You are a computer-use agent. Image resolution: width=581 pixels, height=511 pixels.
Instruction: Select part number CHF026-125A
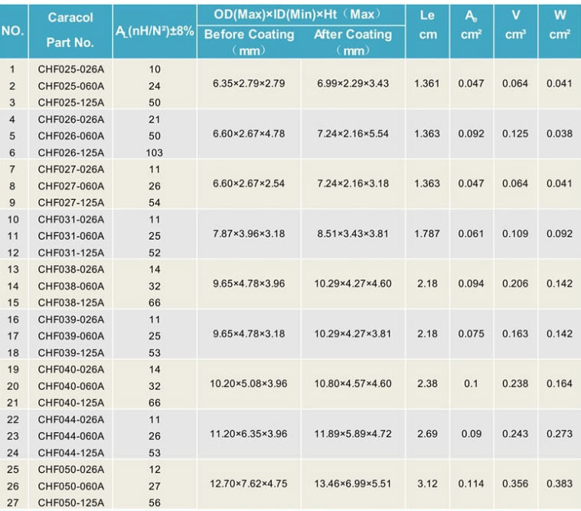tap(70, 152)
